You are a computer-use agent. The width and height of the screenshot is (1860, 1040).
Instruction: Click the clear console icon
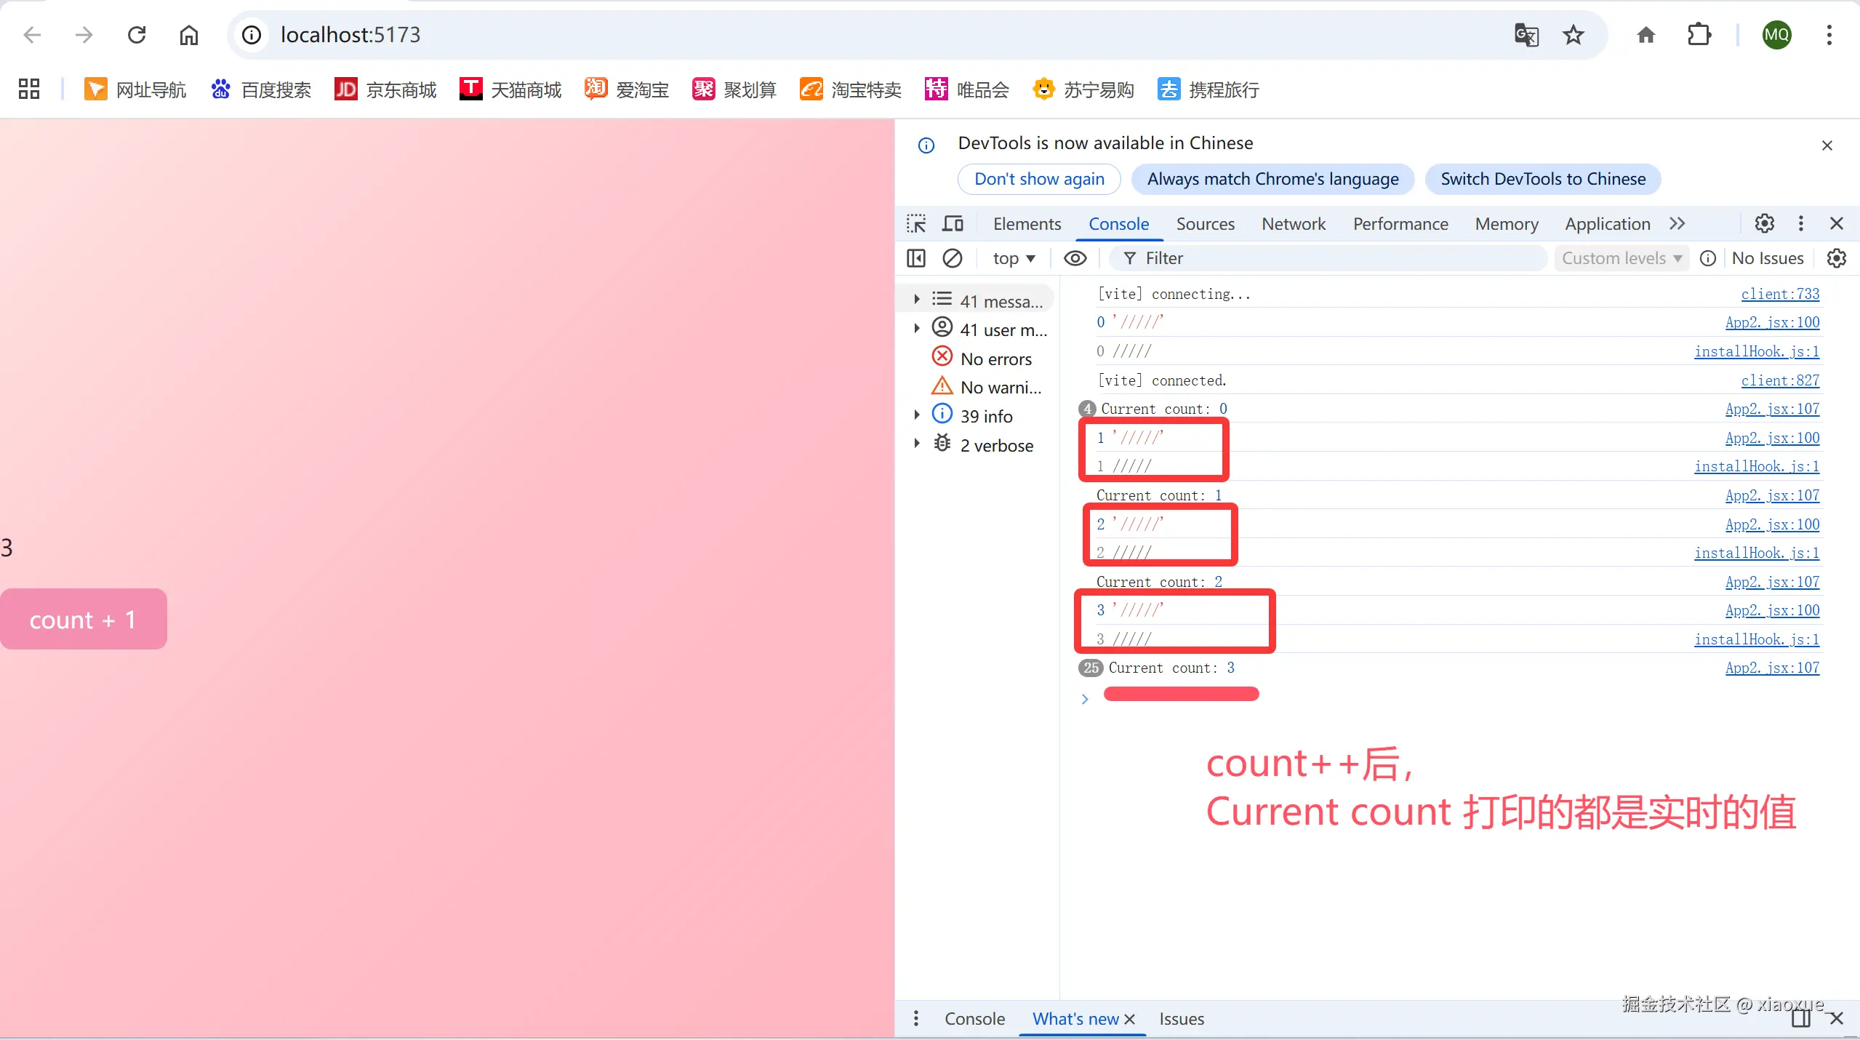pos(953,258)
